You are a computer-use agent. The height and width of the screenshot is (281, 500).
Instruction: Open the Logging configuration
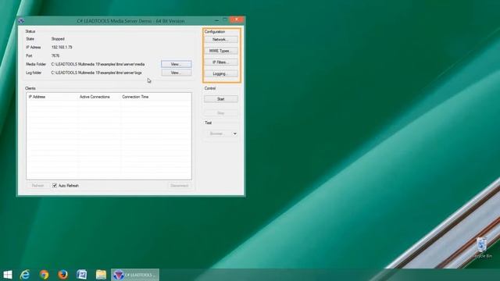click(220, 74)
